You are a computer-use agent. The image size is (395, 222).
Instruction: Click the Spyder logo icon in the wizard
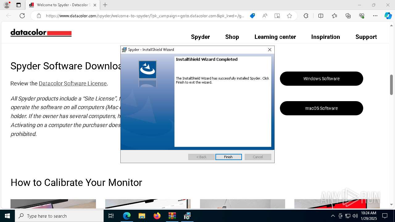click(148, 70)
